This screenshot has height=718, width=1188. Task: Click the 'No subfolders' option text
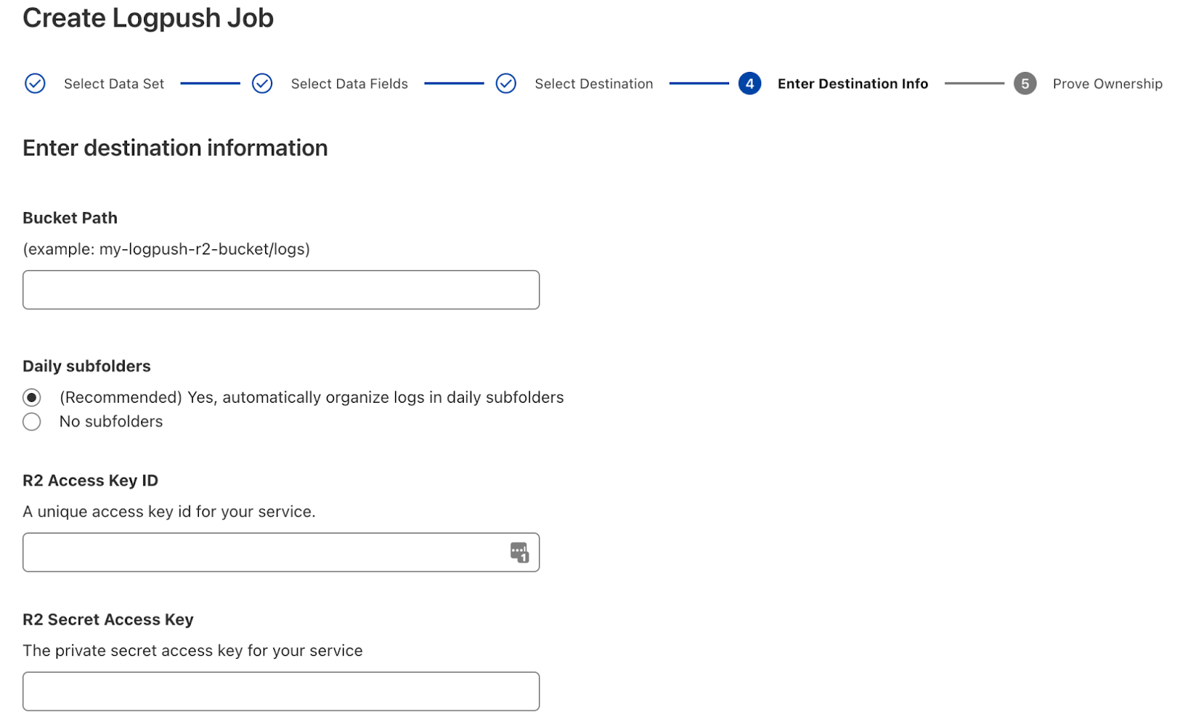click(x=111, y=421)
